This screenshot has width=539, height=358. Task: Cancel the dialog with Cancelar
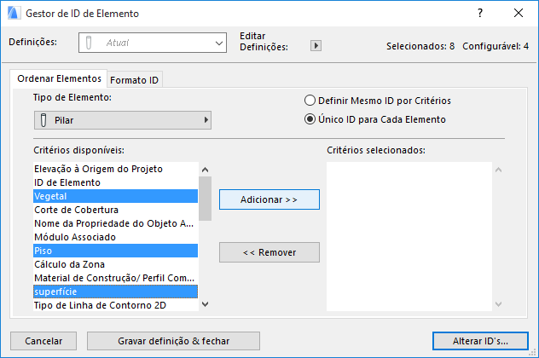pyautogui.click(x=43, y=341)
